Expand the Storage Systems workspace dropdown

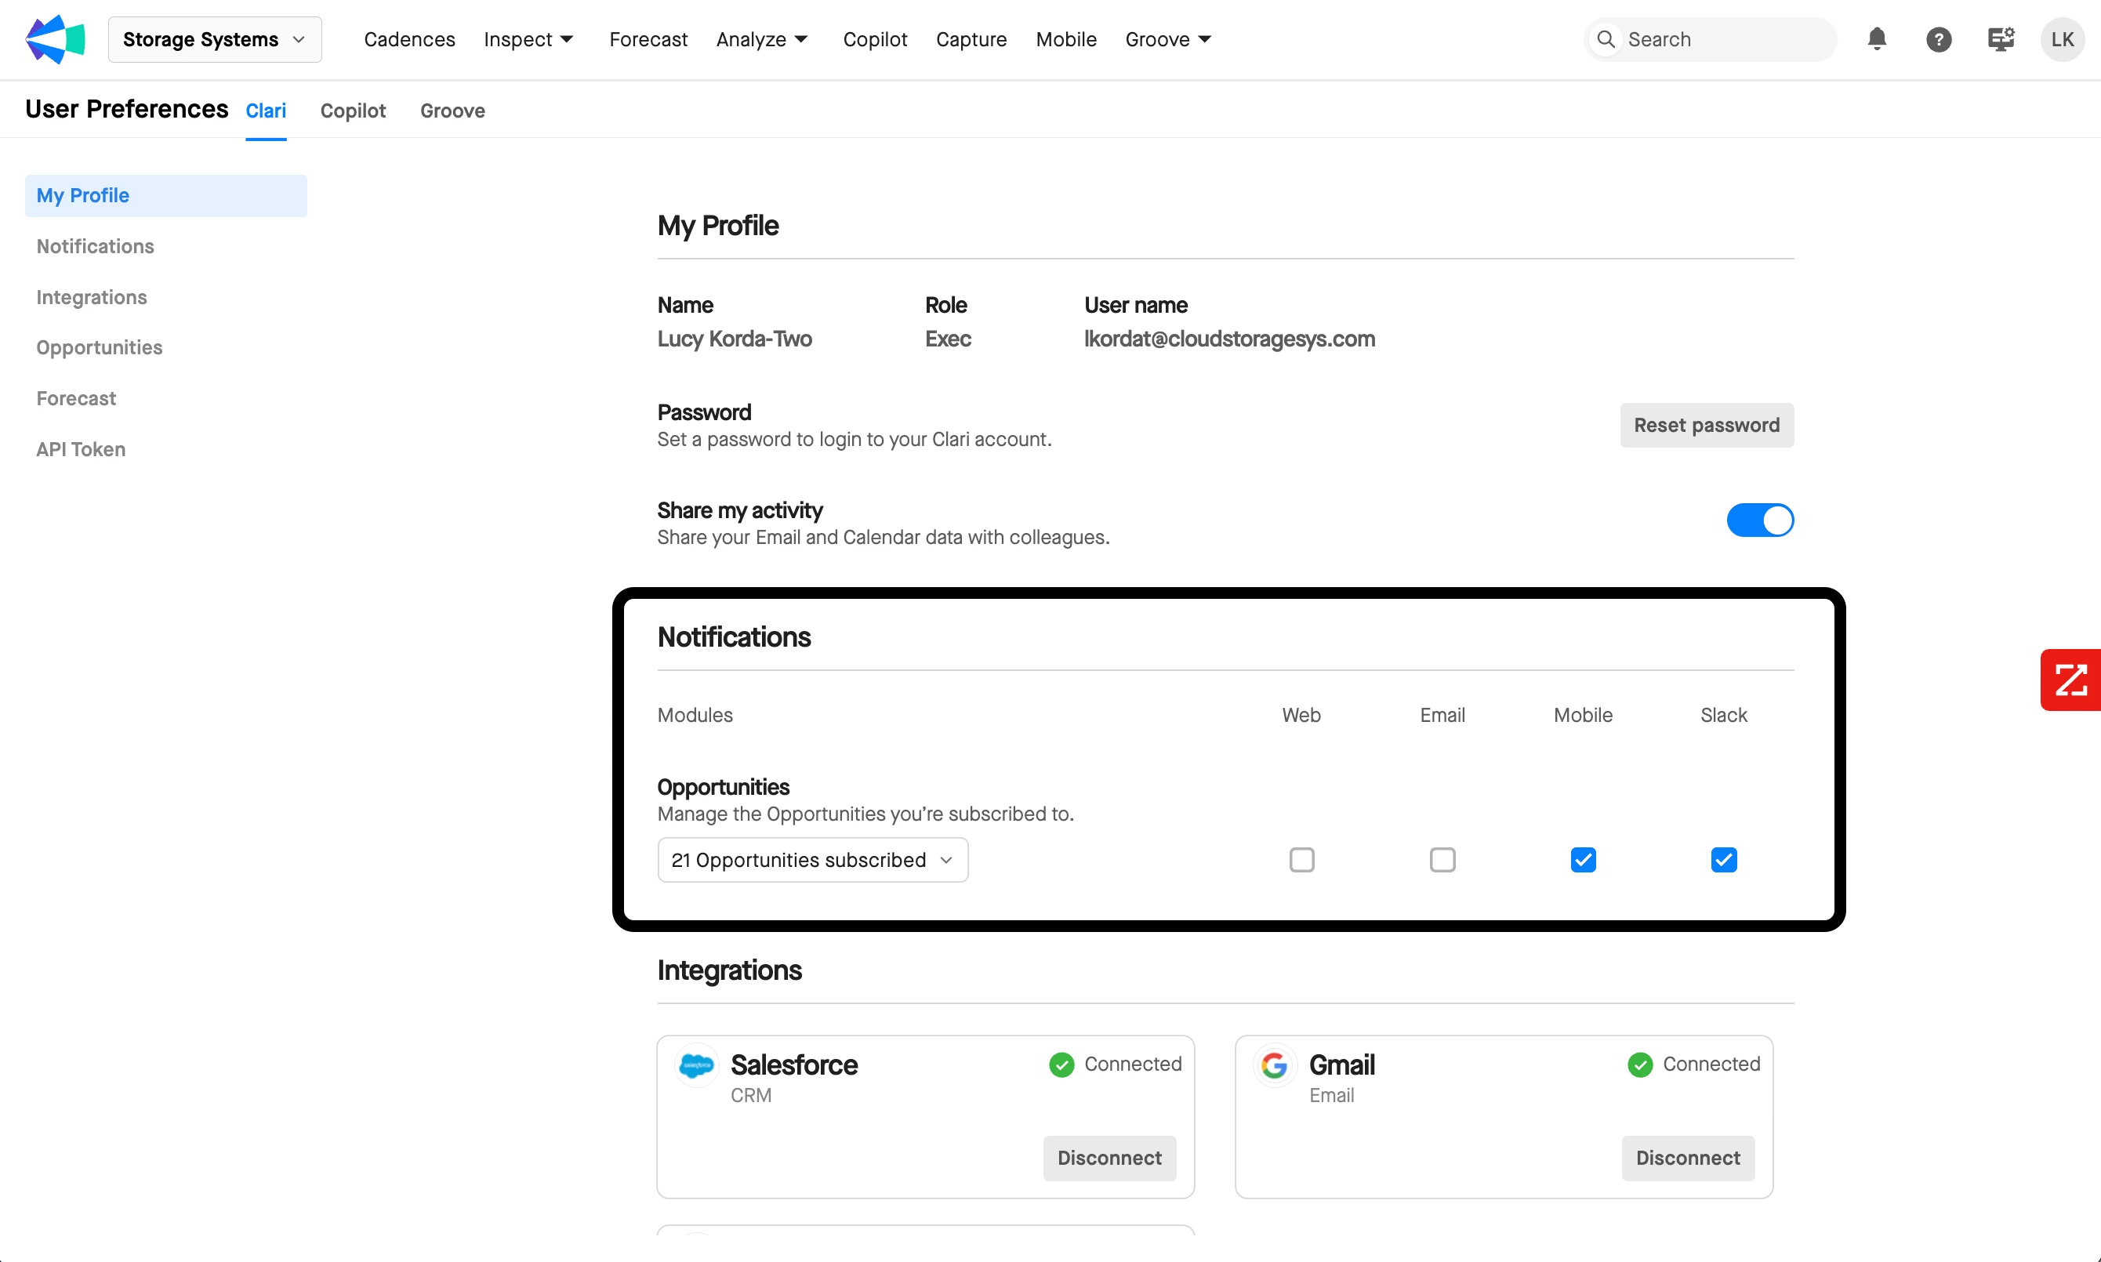[x=214, y=39]
